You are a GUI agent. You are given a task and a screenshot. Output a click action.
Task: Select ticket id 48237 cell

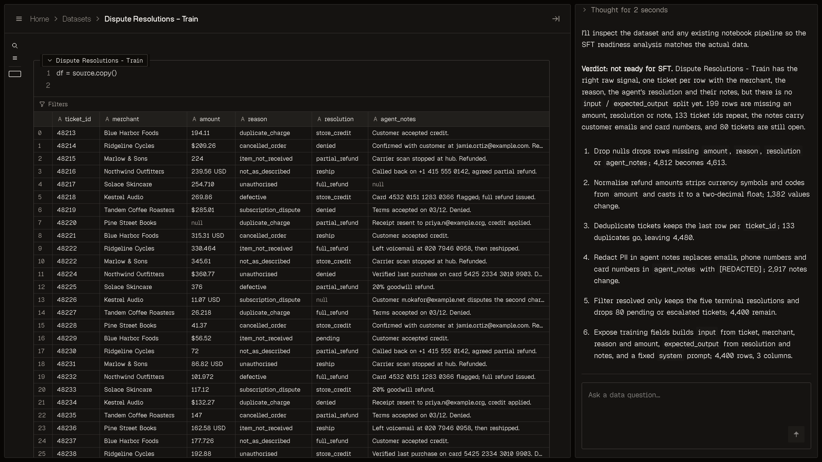click(x=76, y=441)
